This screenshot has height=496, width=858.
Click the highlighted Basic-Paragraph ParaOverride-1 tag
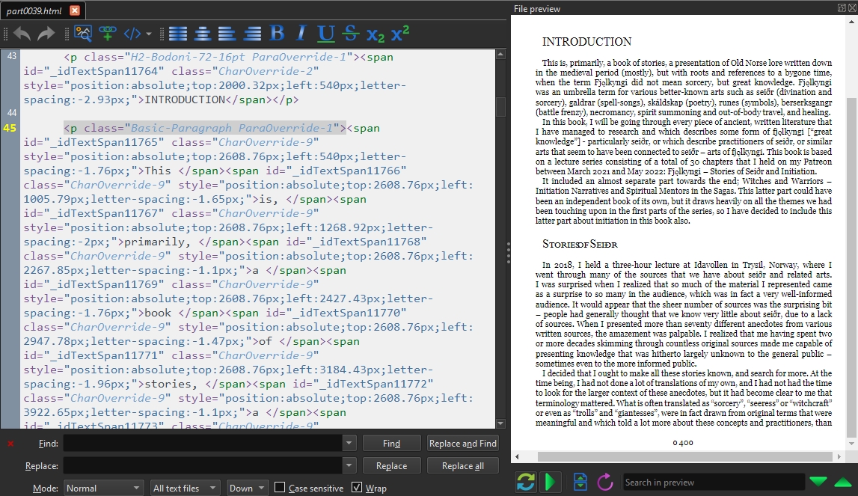[205, 128]
